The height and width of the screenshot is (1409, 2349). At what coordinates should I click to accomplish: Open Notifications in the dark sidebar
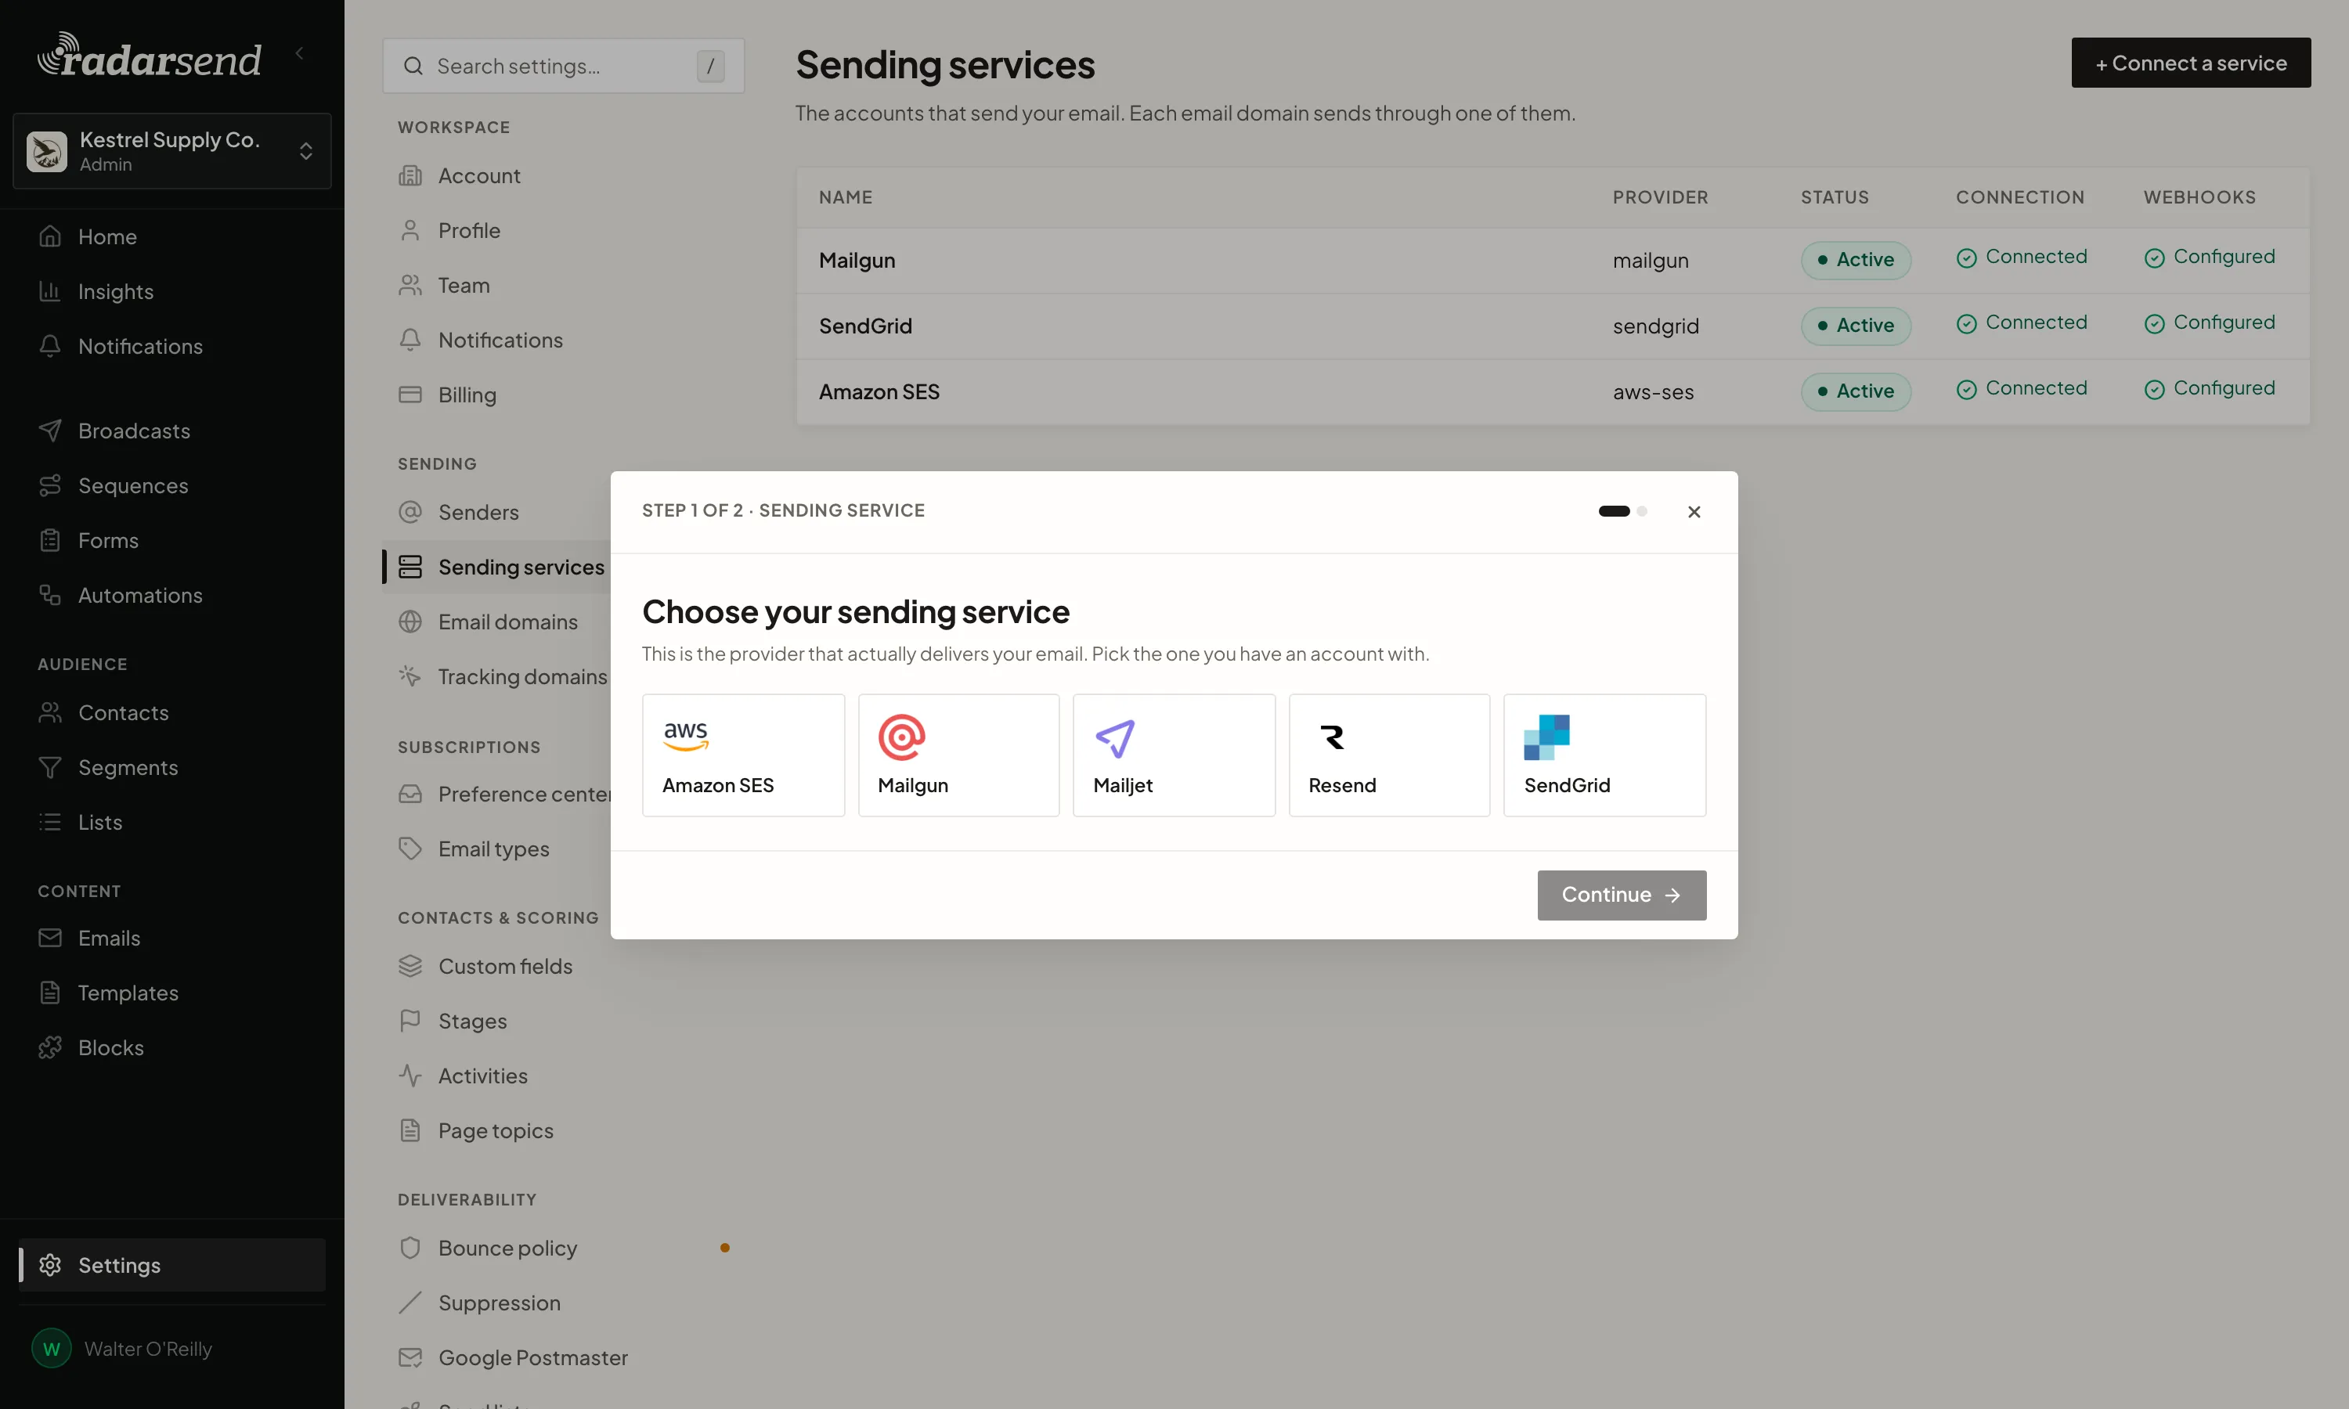(x=171, y=347)
